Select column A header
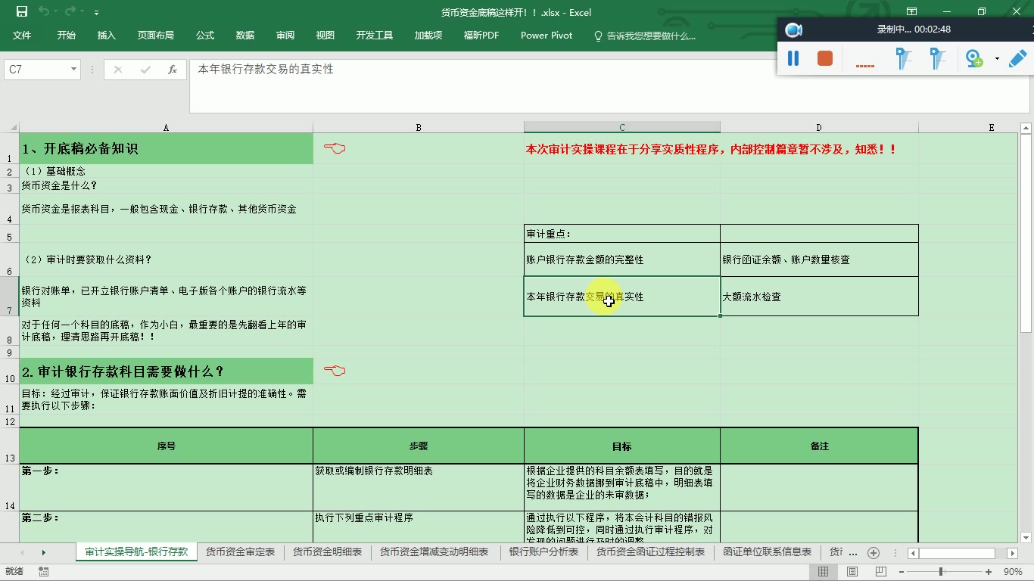This screenshot has width=1034, height=581. coord(166,127)
